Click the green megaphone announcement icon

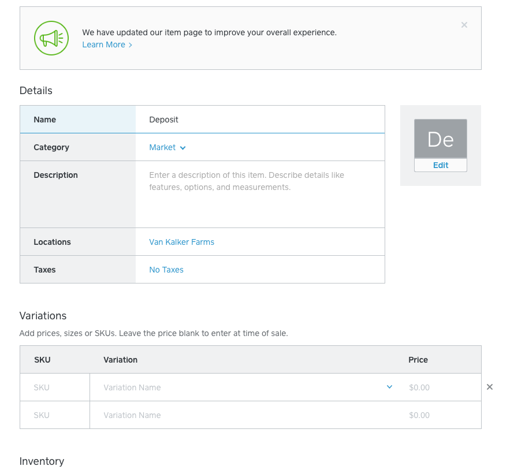coord(51,38)
